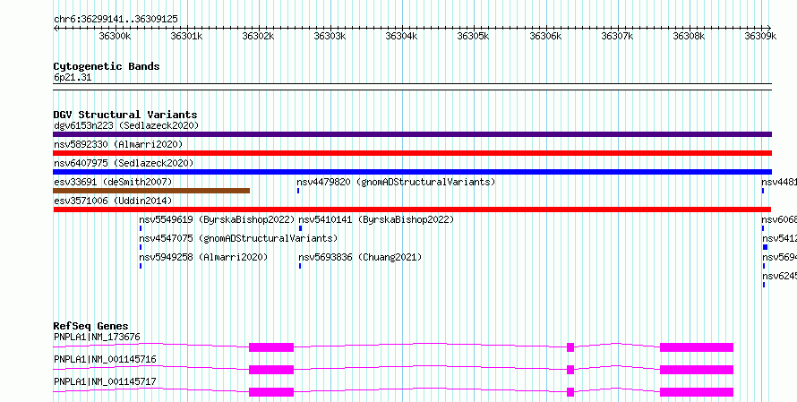Select the small blue nsv4479820 variant marker
The height and width of the screenshot is (402, 797).
point(298,191)
